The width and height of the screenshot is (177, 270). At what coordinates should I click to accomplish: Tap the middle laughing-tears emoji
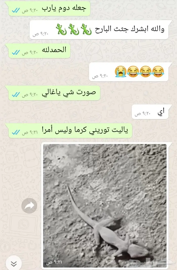(x=146, y=72)
